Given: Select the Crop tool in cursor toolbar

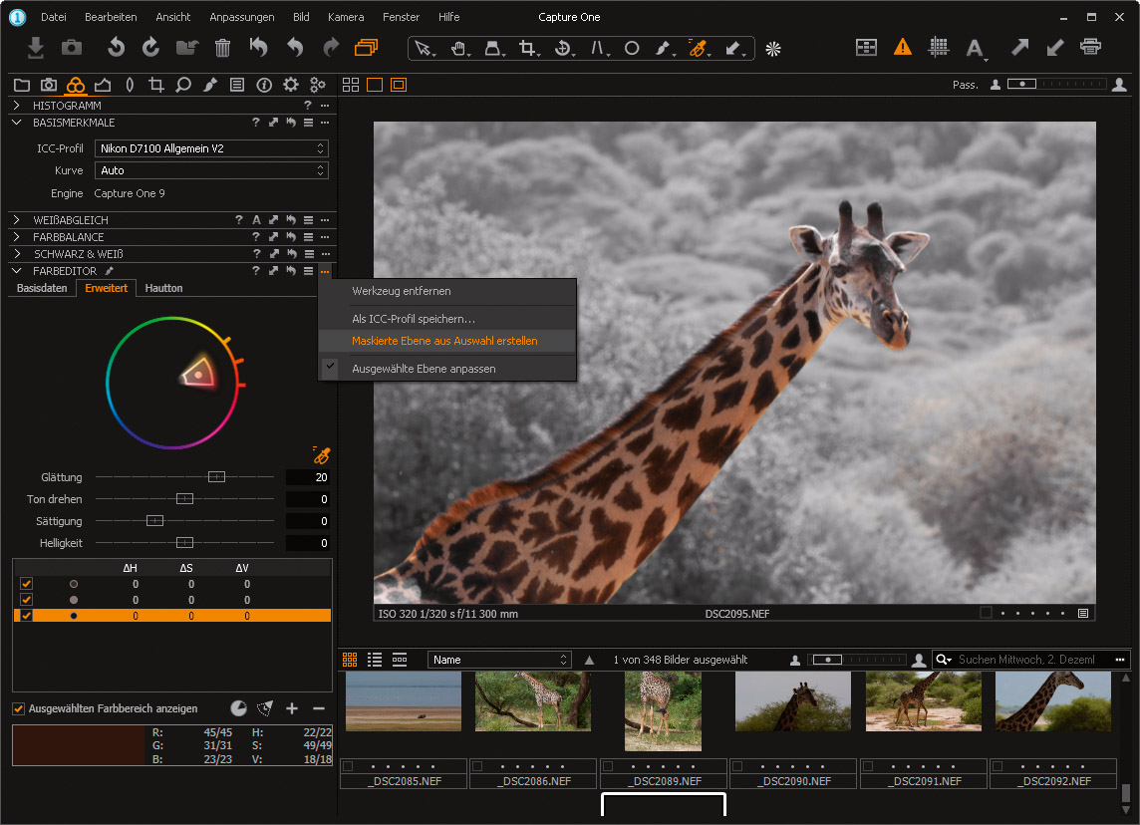Looking at the screenshot, I should [x=527, y=48].
